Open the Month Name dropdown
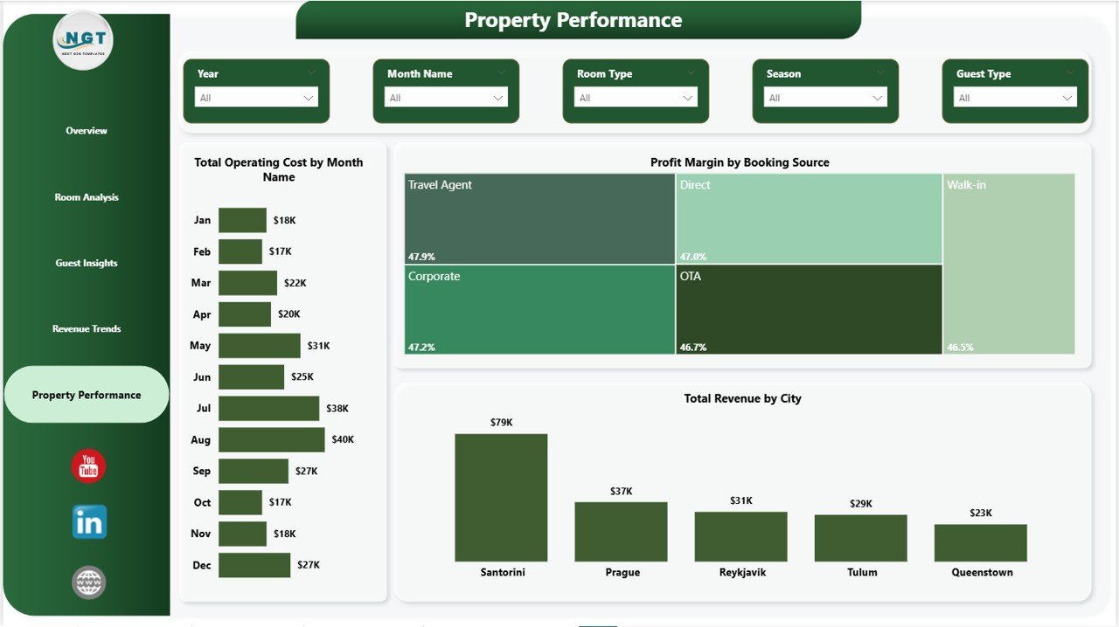This screenshot has height=627, width=1119. point(446,98)
